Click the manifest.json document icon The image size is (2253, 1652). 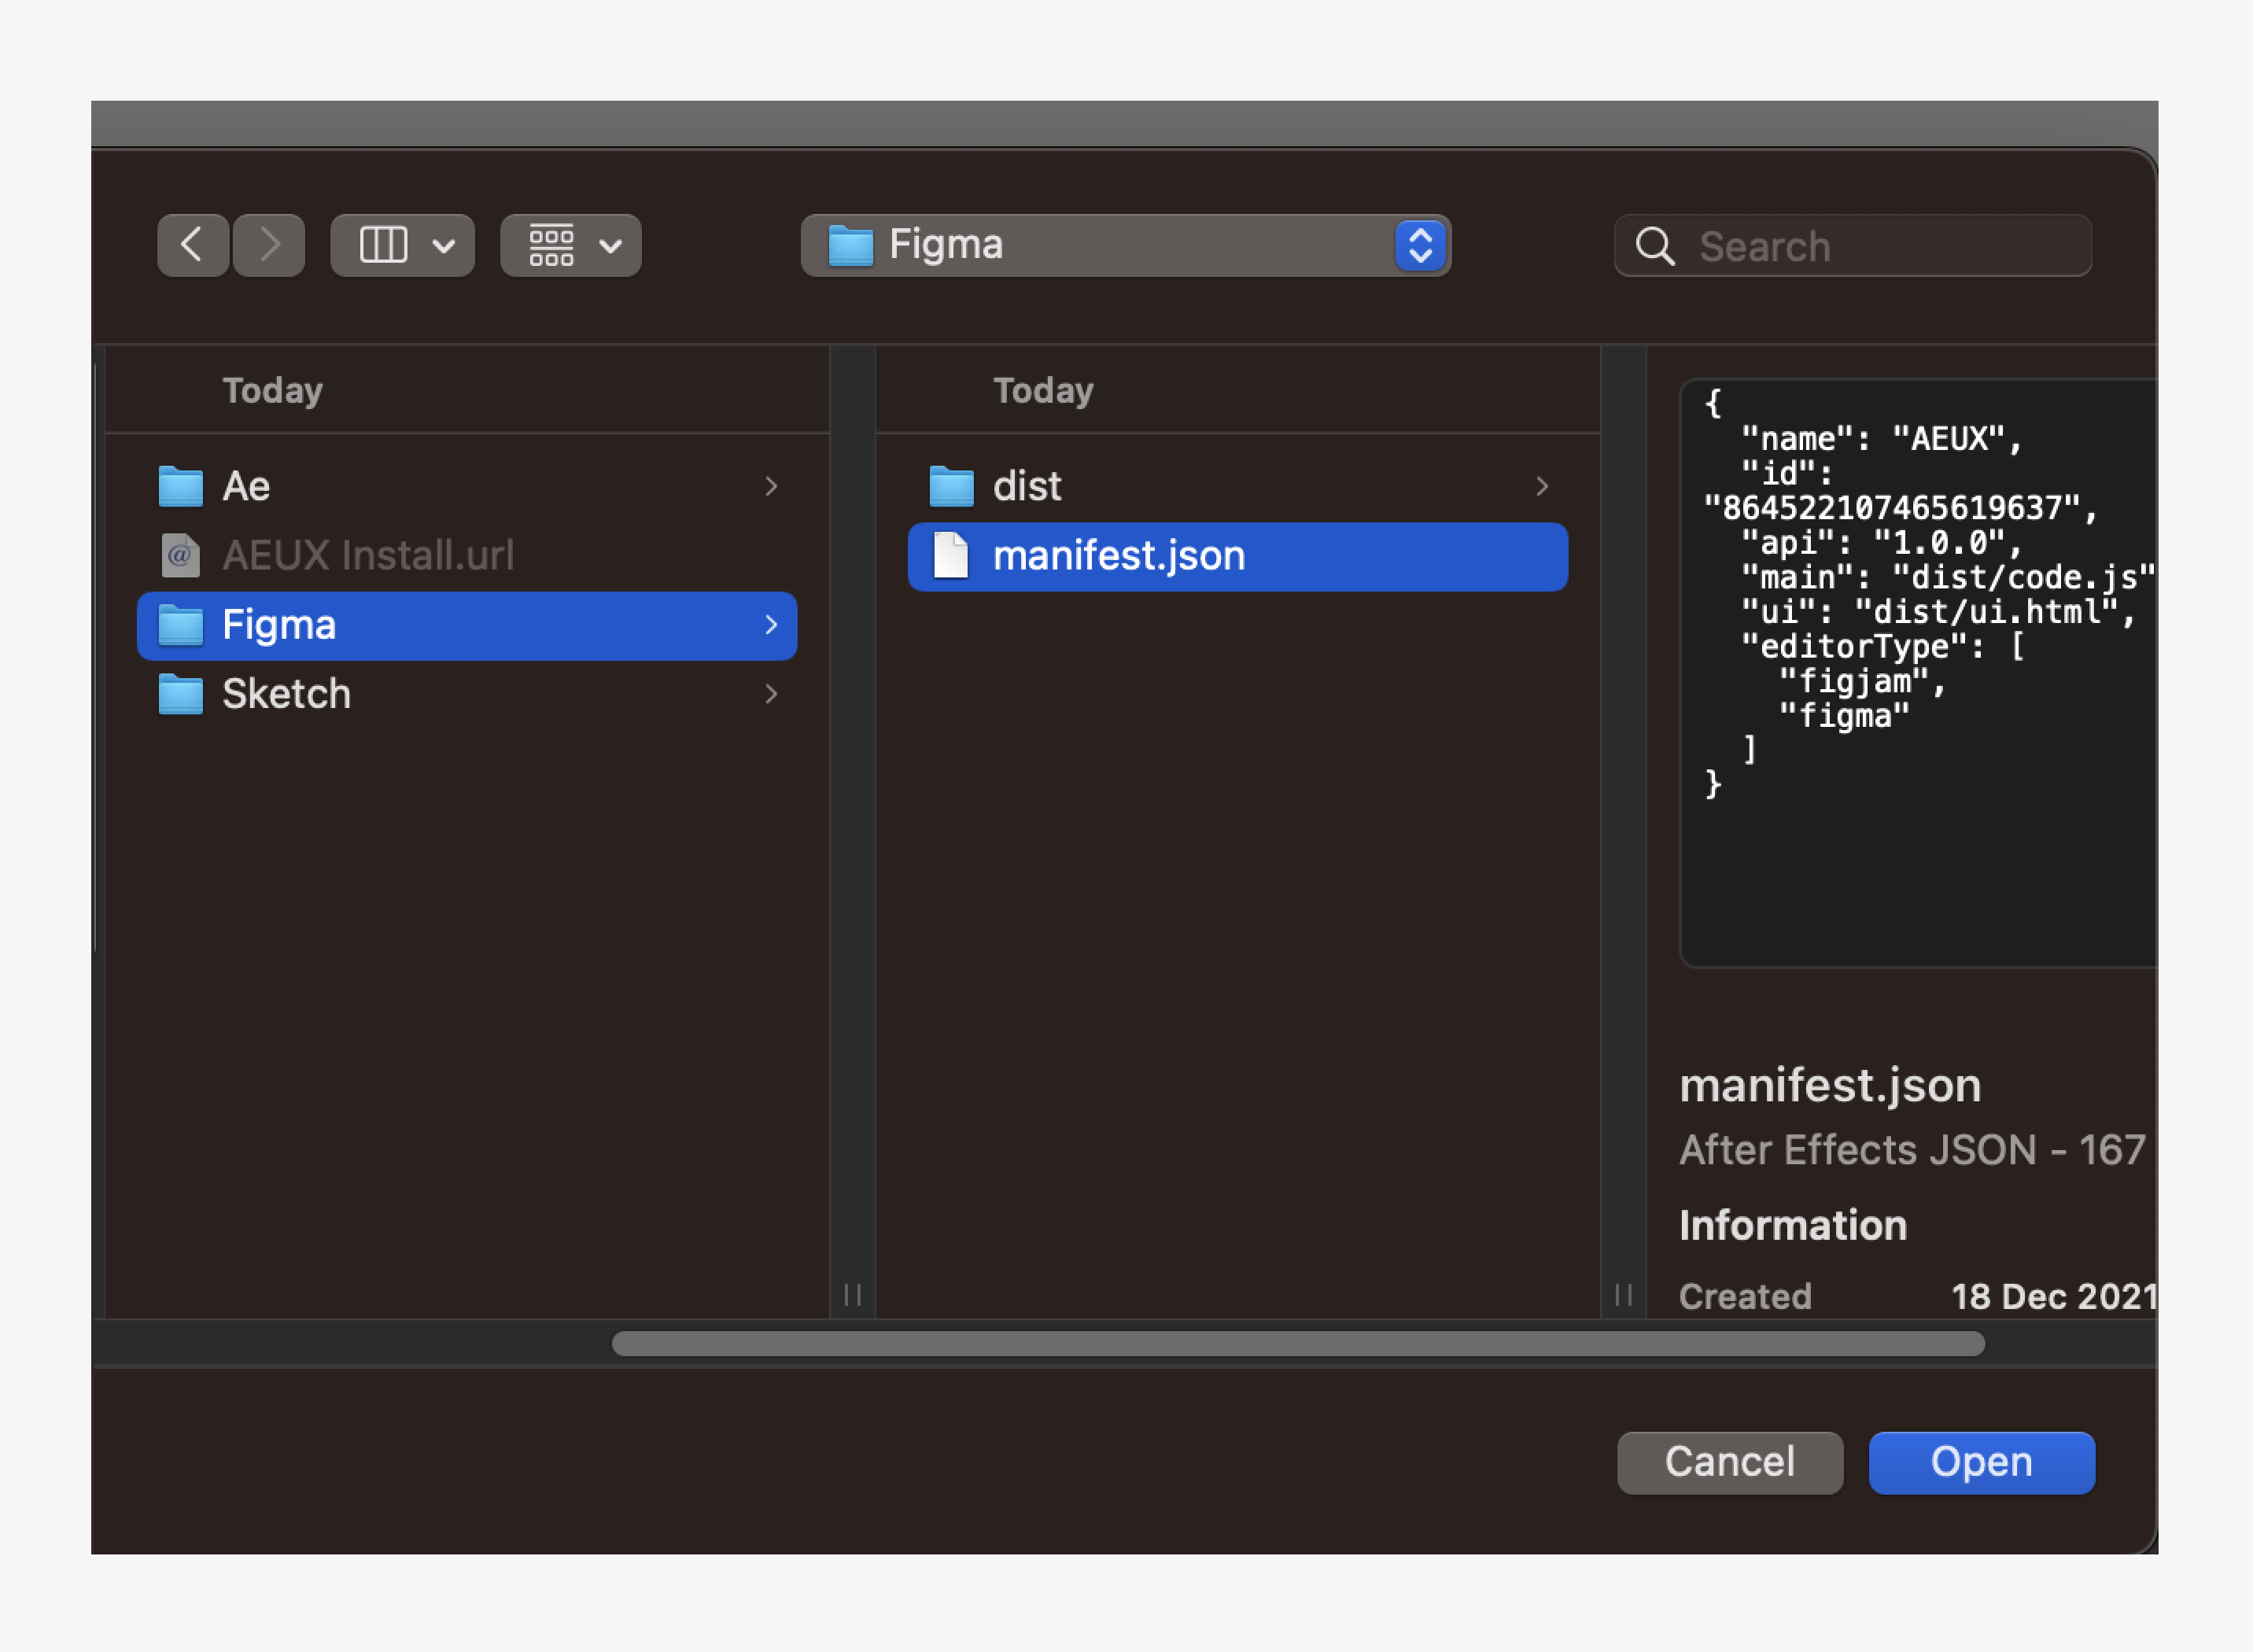click(x=951, y=557)
